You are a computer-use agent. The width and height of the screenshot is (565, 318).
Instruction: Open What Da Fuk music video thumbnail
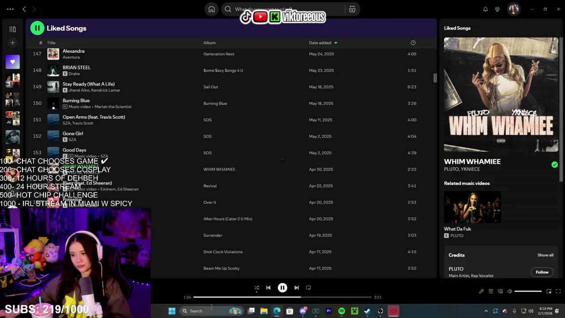[x=472, y=207]
